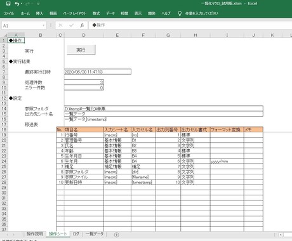Click the Redo arrow icon

[27, 4]
